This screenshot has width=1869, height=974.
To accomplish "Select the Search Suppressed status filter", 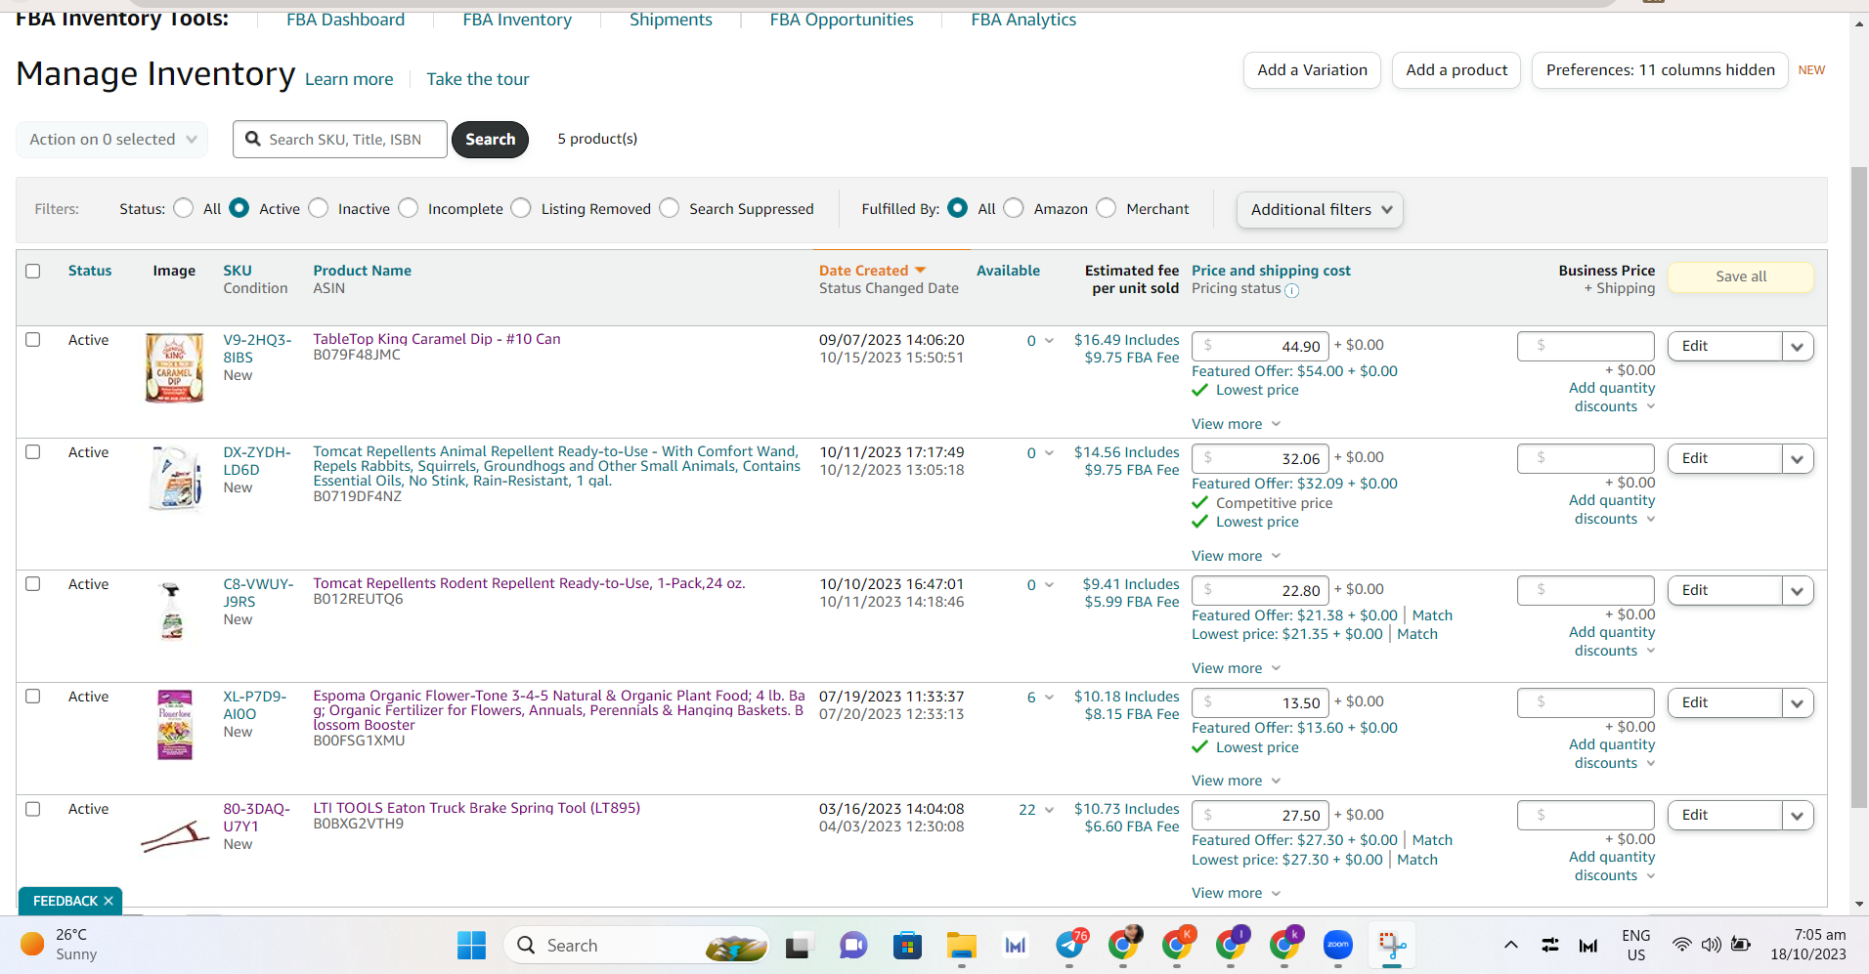I will tap(670, 208).
